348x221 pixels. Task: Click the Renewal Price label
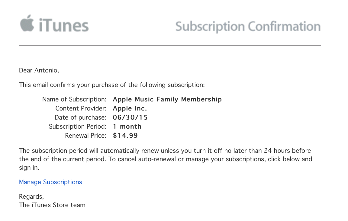tap(86, 136)
